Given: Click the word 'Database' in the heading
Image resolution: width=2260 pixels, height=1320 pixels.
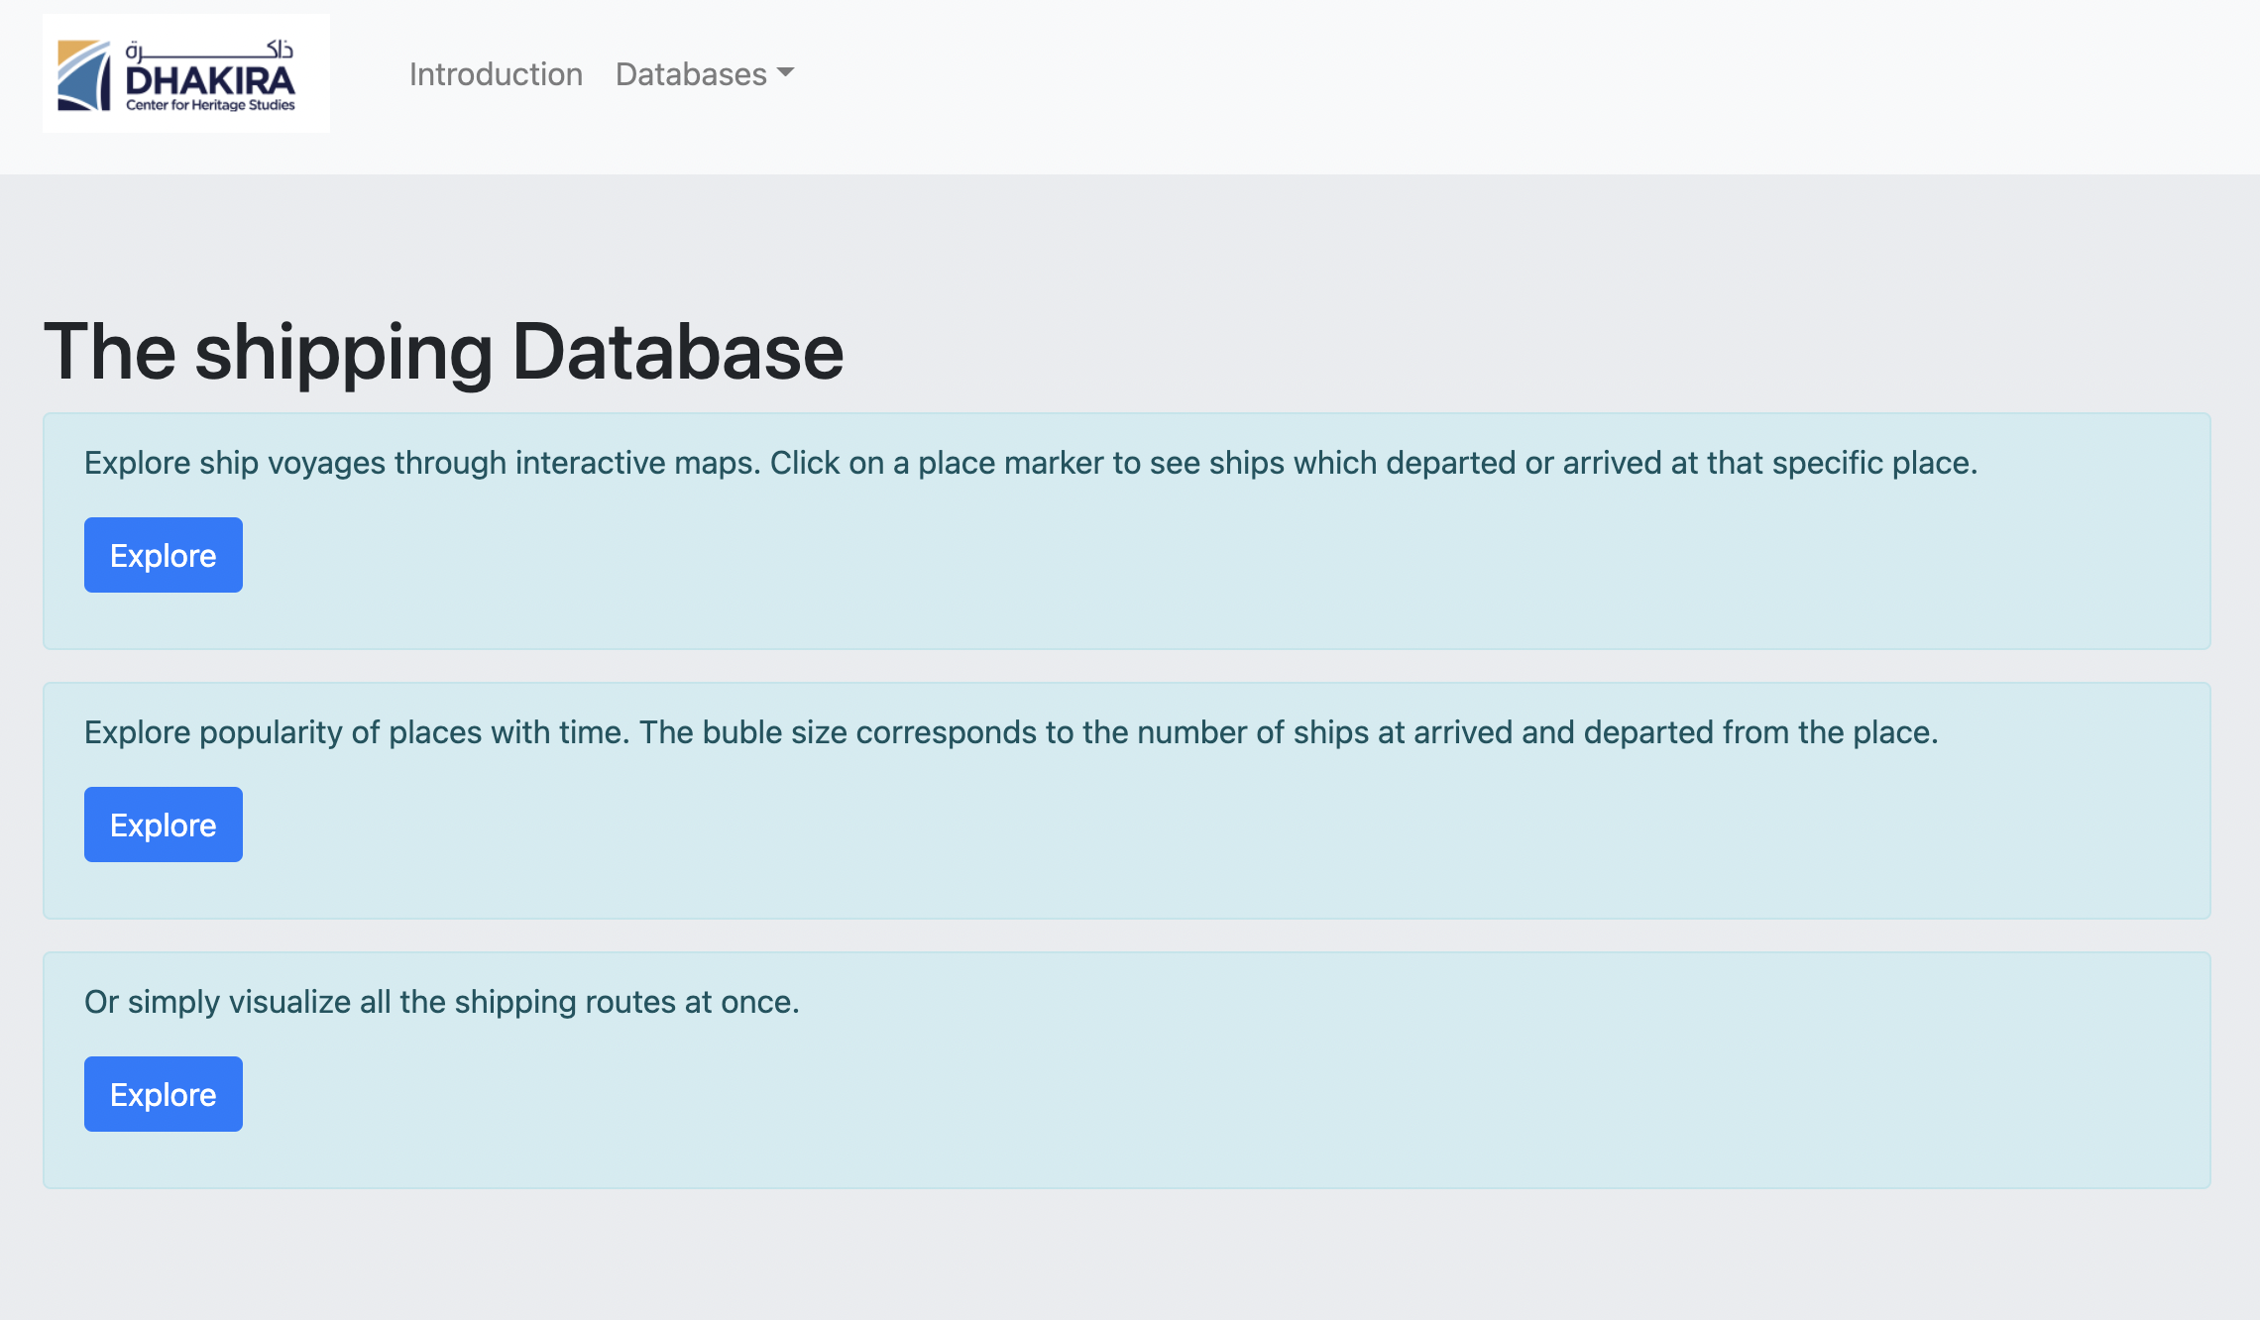Looking at the screenshot, I should pos(678,352).
